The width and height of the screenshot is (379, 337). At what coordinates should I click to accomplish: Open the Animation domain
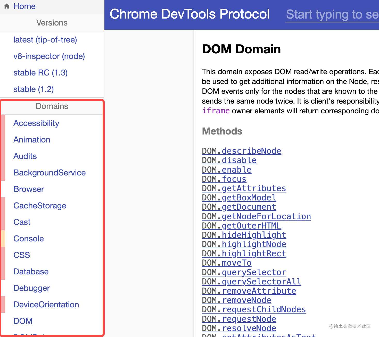point(32,140)
